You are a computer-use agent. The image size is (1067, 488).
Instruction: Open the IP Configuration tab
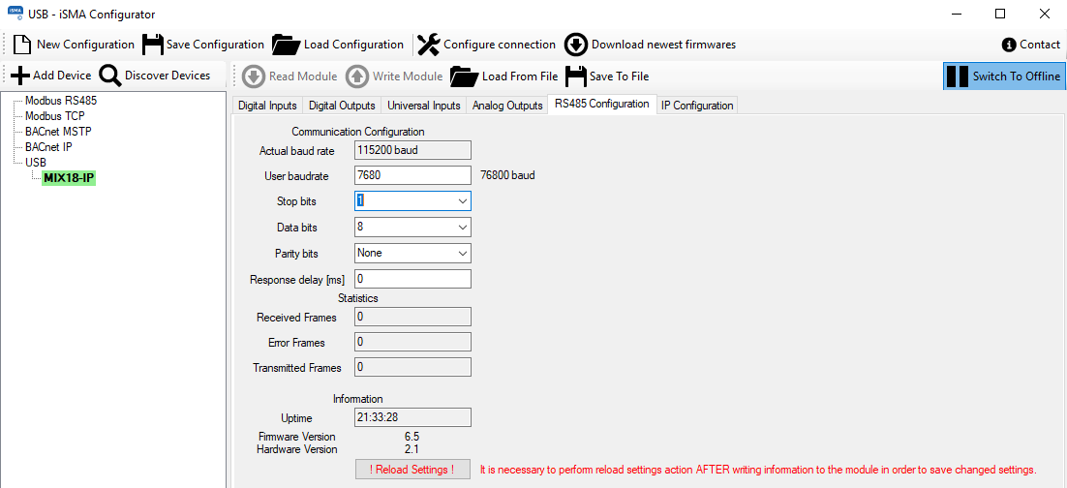[697, 106]
